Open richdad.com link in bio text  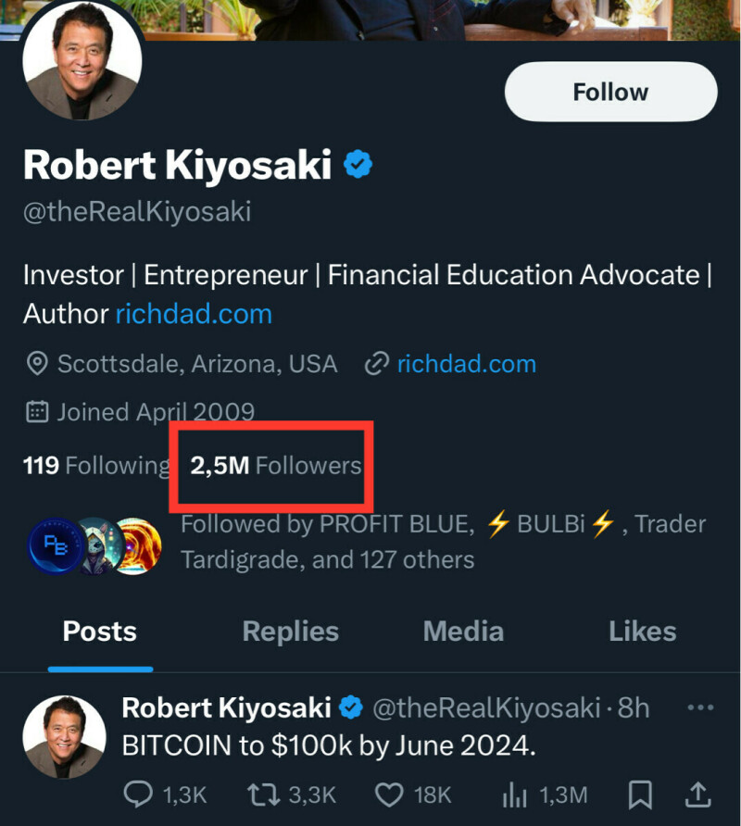click(194, 314)
